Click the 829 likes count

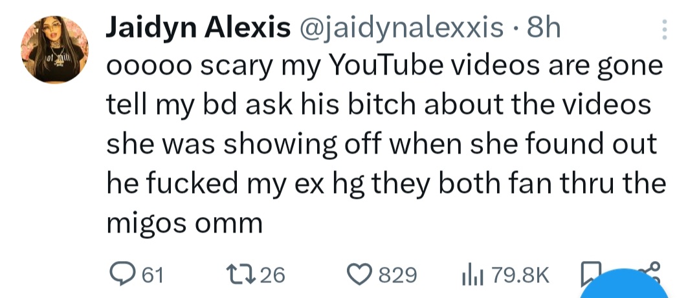(x=397, y=275)
